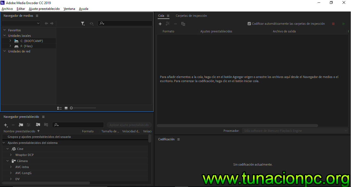Go back in the media browser

click(46, 24)
